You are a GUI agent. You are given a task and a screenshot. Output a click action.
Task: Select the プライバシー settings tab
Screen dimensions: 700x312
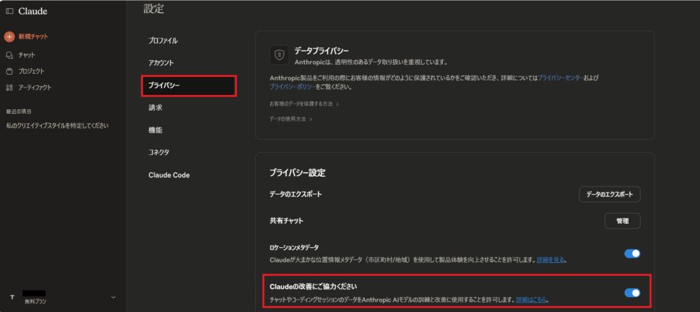pyautogui.click(x=189, y=85)
